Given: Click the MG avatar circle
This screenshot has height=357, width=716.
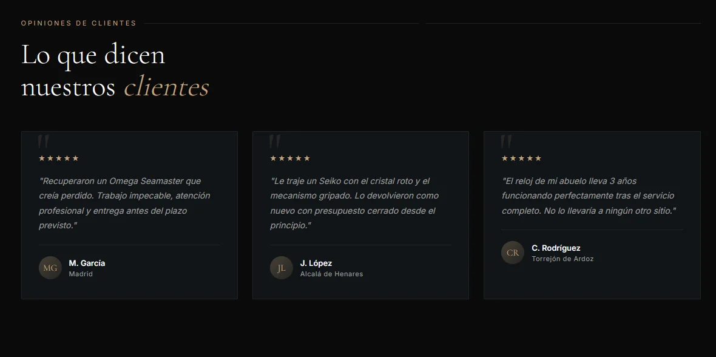Looking at the screenshot, I should (50, 268).
